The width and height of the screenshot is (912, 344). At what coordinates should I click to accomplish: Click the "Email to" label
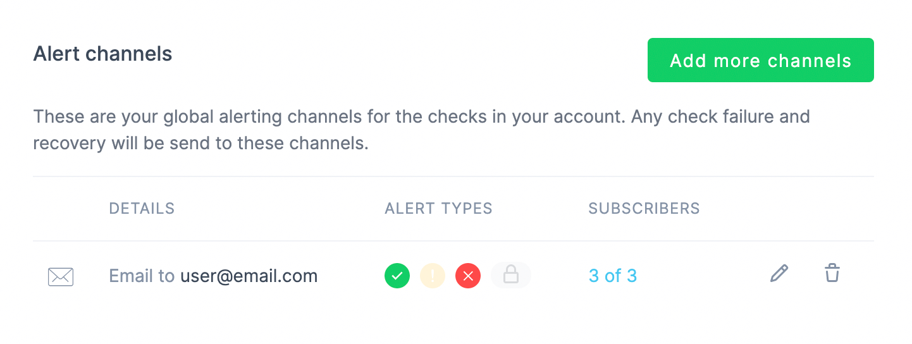point(142,276)
